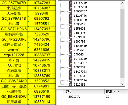The width and height of the screenshot is (128, 105).
Task: Select spreadsheet cell TO儿零食
Action: coord(14,65)
